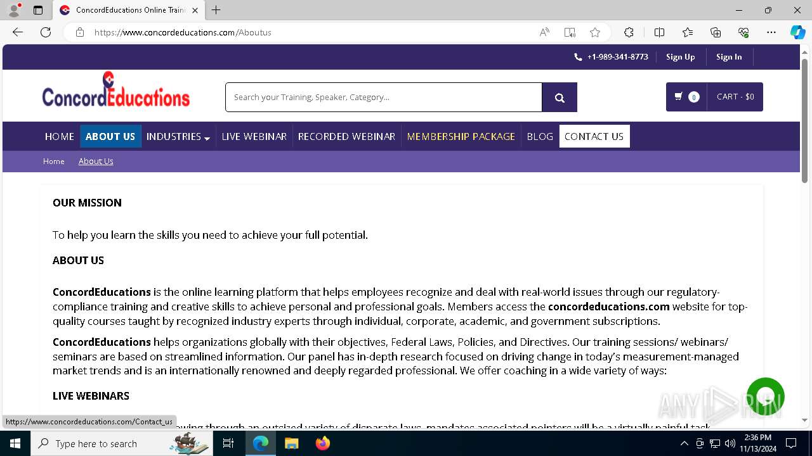The height and width of the screenshot is (456, 812).
Task: Open the Sign Up link
Action: [x=681, y=57]
